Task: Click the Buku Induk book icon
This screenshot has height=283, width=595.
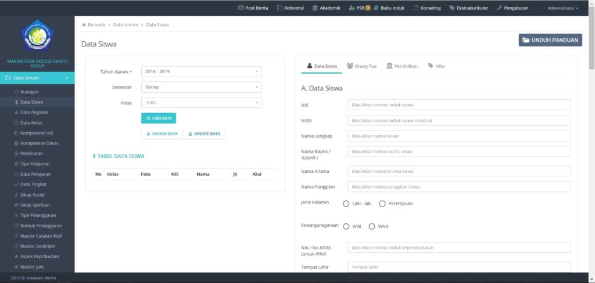Action: click(376, 8)
